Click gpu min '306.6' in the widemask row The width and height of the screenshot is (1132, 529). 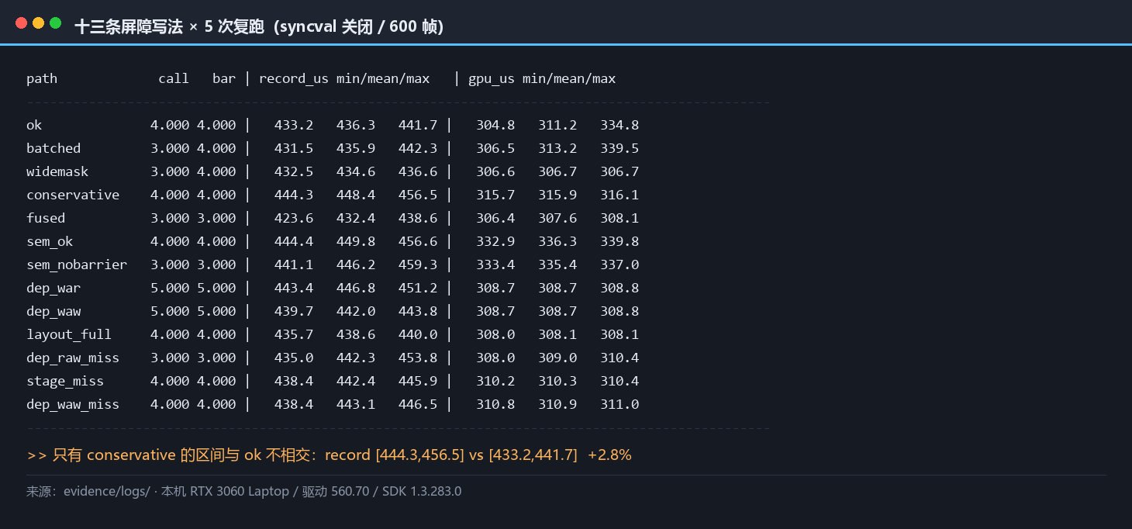click(x=495, y=171)
